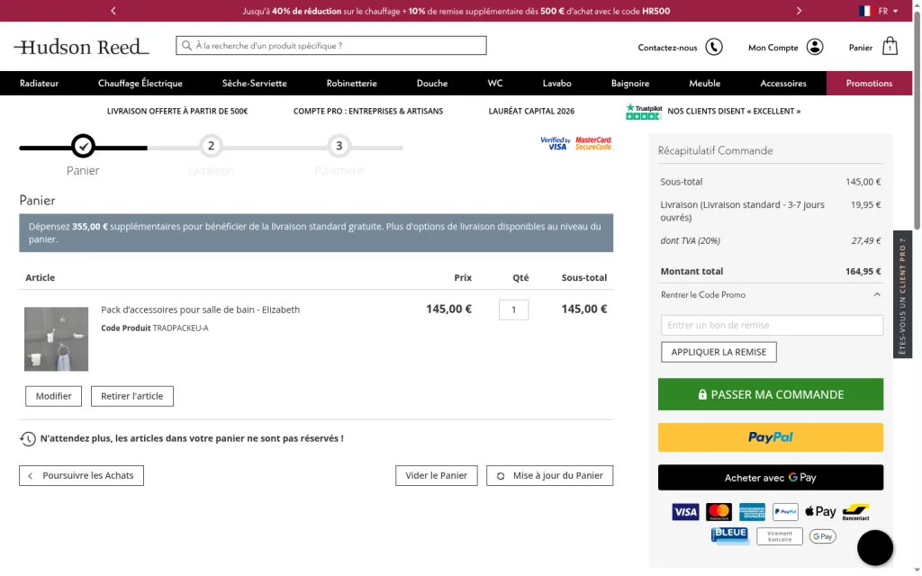Open the Douche menu

432,84
